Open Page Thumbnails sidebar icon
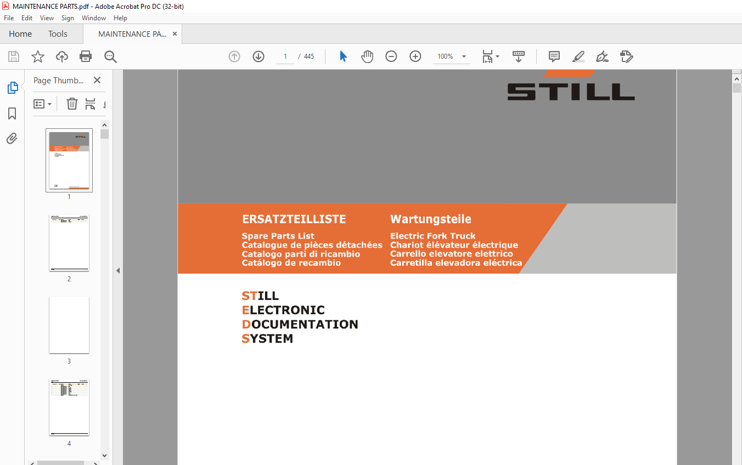 tap(12, 87)
